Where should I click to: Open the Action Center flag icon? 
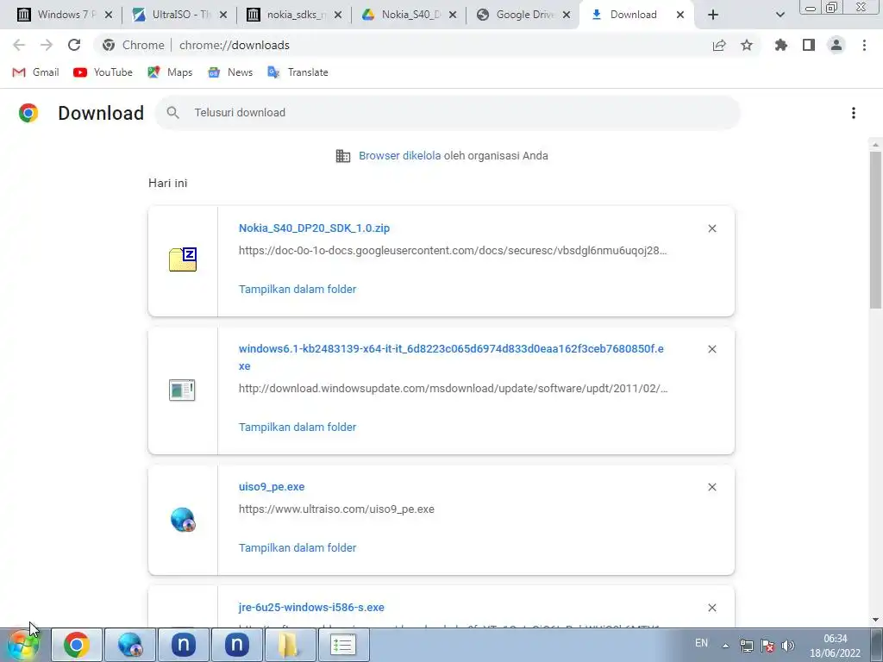(767, 646)
